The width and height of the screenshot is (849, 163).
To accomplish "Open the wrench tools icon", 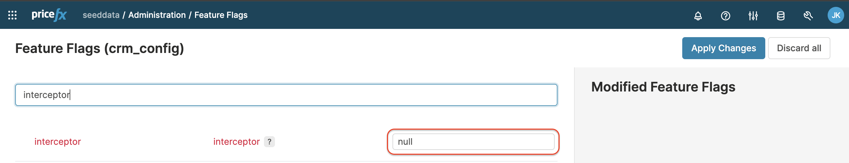I will [x=808, y=16].
